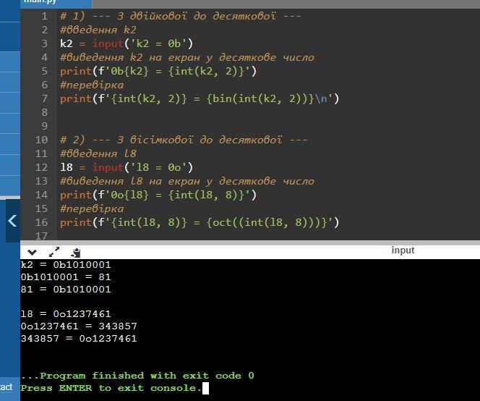Click the console copy/export icon

pyautogui.click(x=75, y=253)
